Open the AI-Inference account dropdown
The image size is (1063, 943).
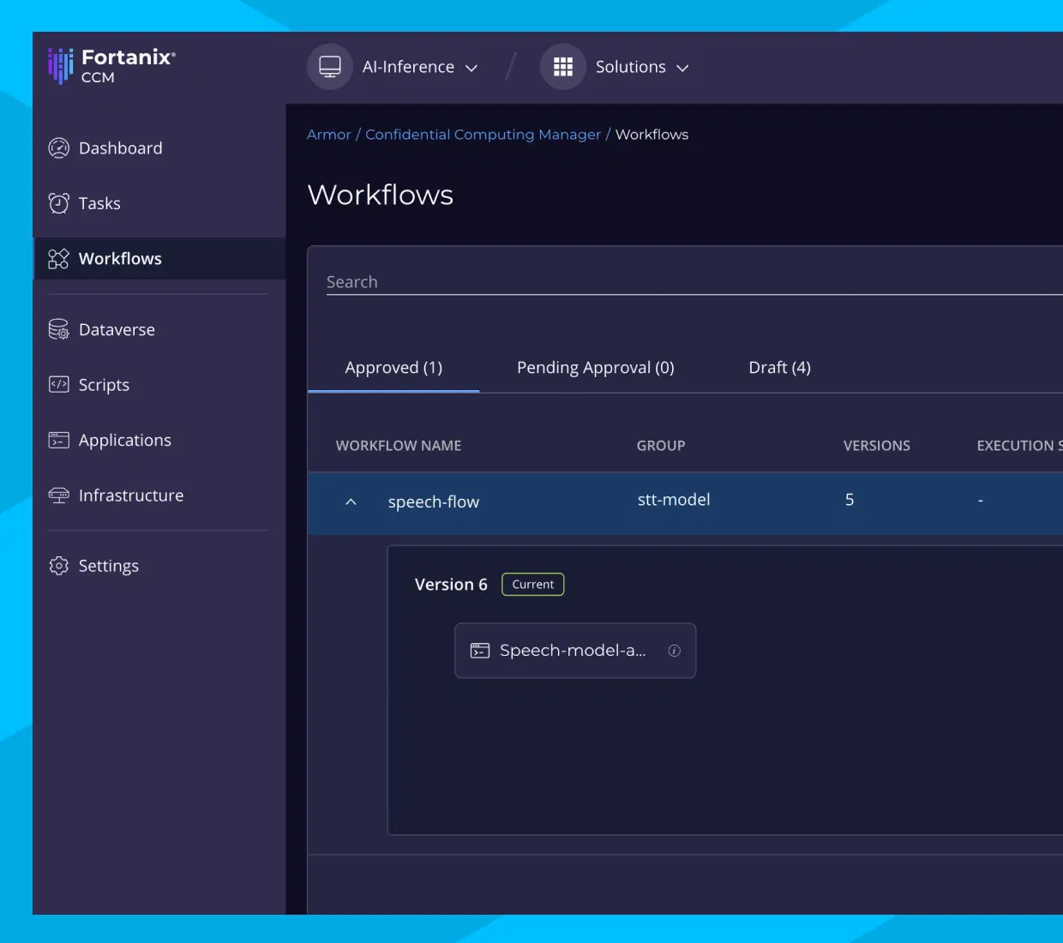pos(420,67)
